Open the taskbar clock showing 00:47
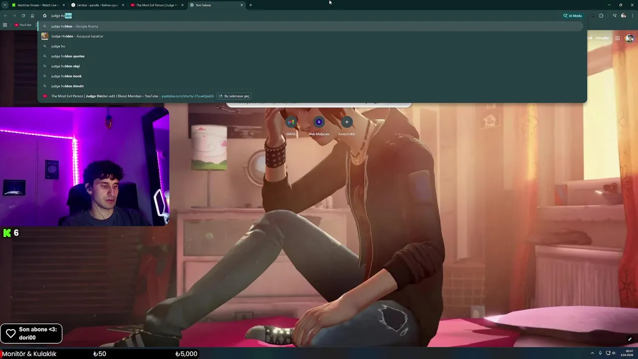This screenshot has height=359, width=638. click(x=627, y=353)
